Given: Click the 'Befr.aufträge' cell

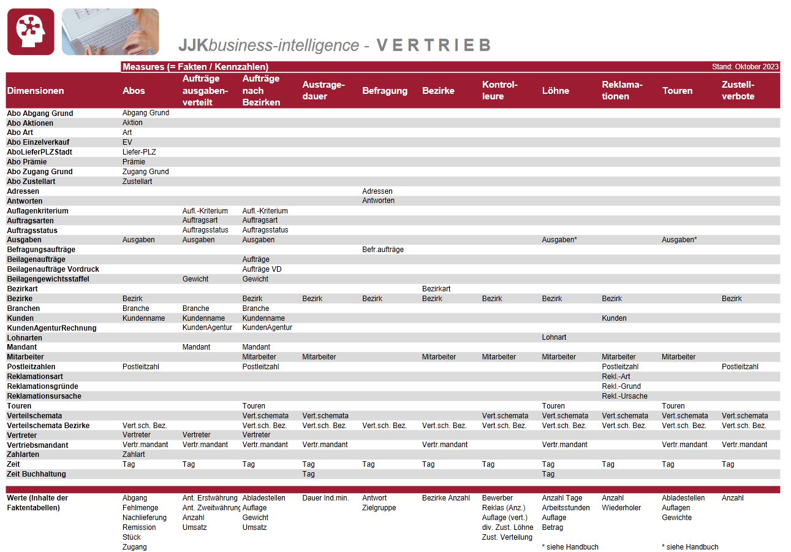Looking at the screenshot, I should point(383,250).
